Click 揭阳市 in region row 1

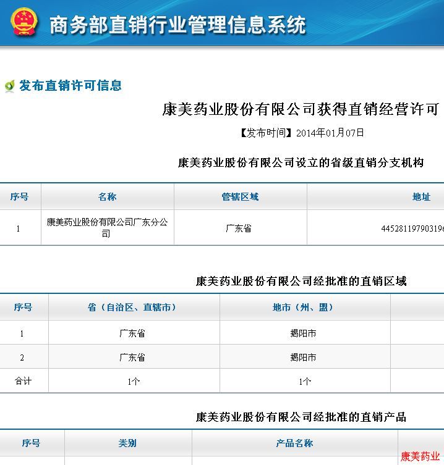(303, 333)
